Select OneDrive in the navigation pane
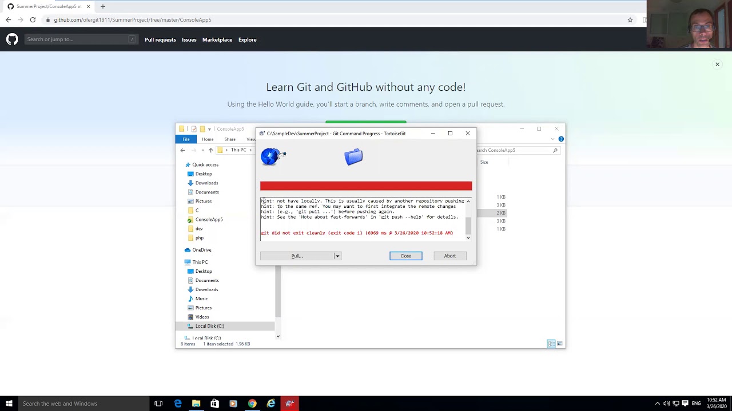Viewport: 732px width, 411px height. tap(201, 250)
